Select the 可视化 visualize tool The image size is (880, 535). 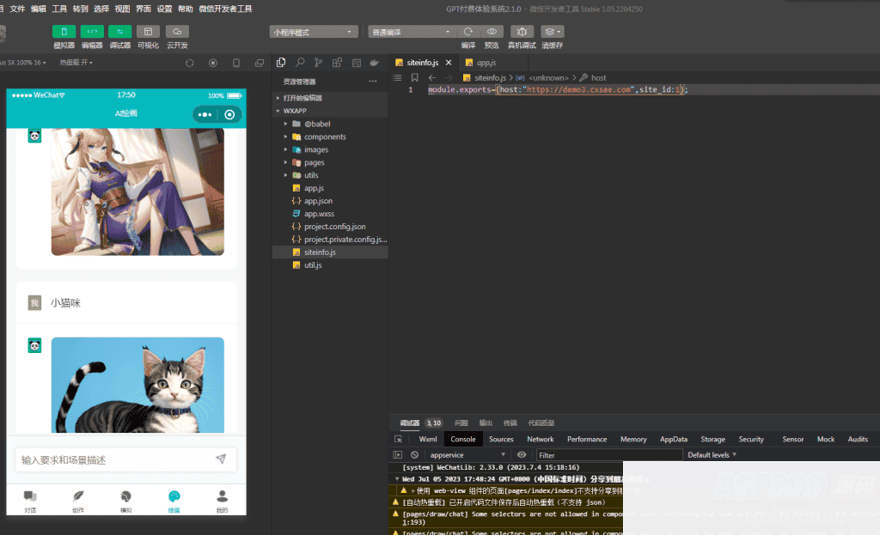tap(148, 33)
